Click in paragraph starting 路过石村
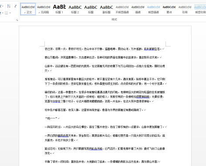 pyautogui.click(x=105, y=151)
